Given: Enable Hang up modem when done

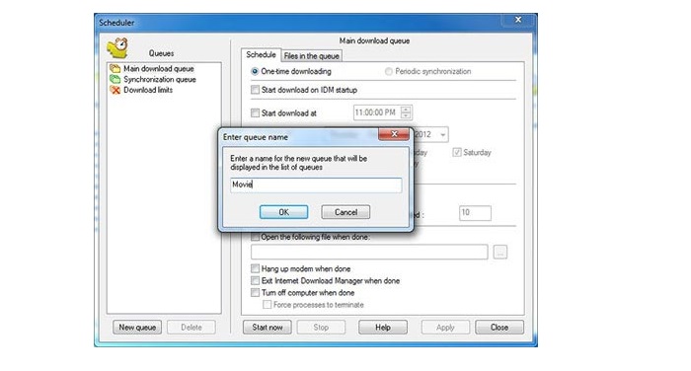Looking at the screenshot, I should [x=255, y=268].
